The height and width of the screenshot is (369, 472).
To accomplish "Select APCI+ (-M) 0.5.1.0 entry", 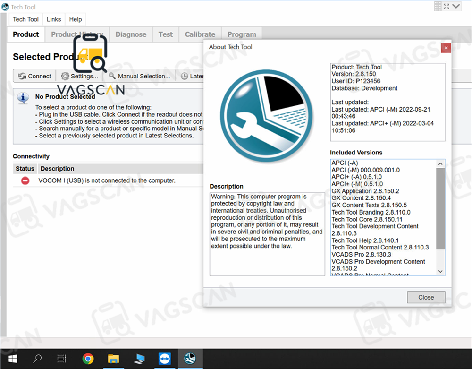I will [357, 184].
